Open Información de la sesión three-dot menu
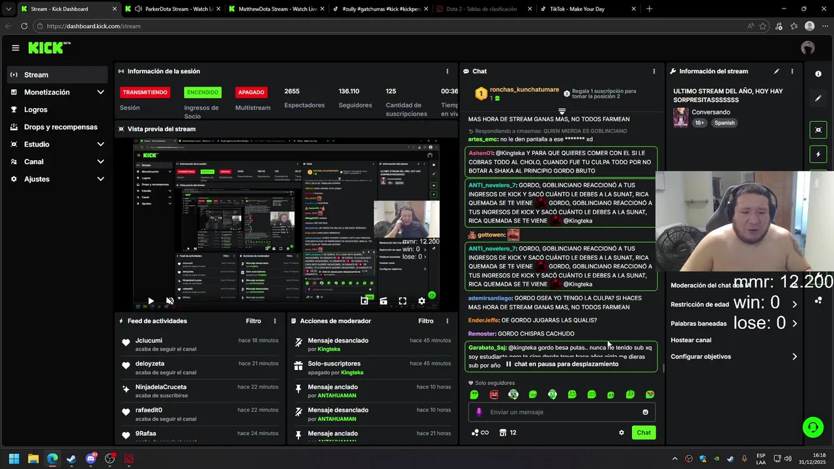 (447, 72)
